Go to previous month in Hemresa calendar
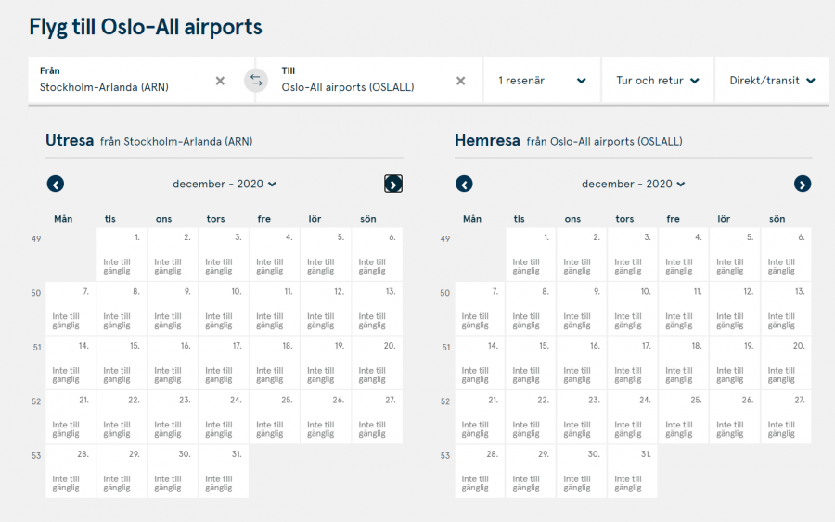Viewport: 835px width, 522px height. [465, 184]
